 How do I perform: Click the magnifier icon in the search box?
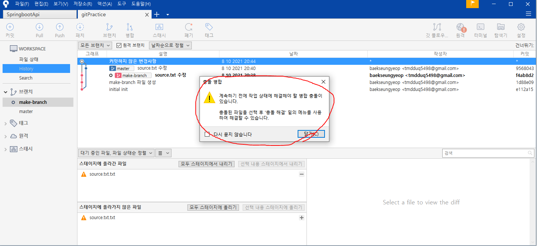click(530, 153)
